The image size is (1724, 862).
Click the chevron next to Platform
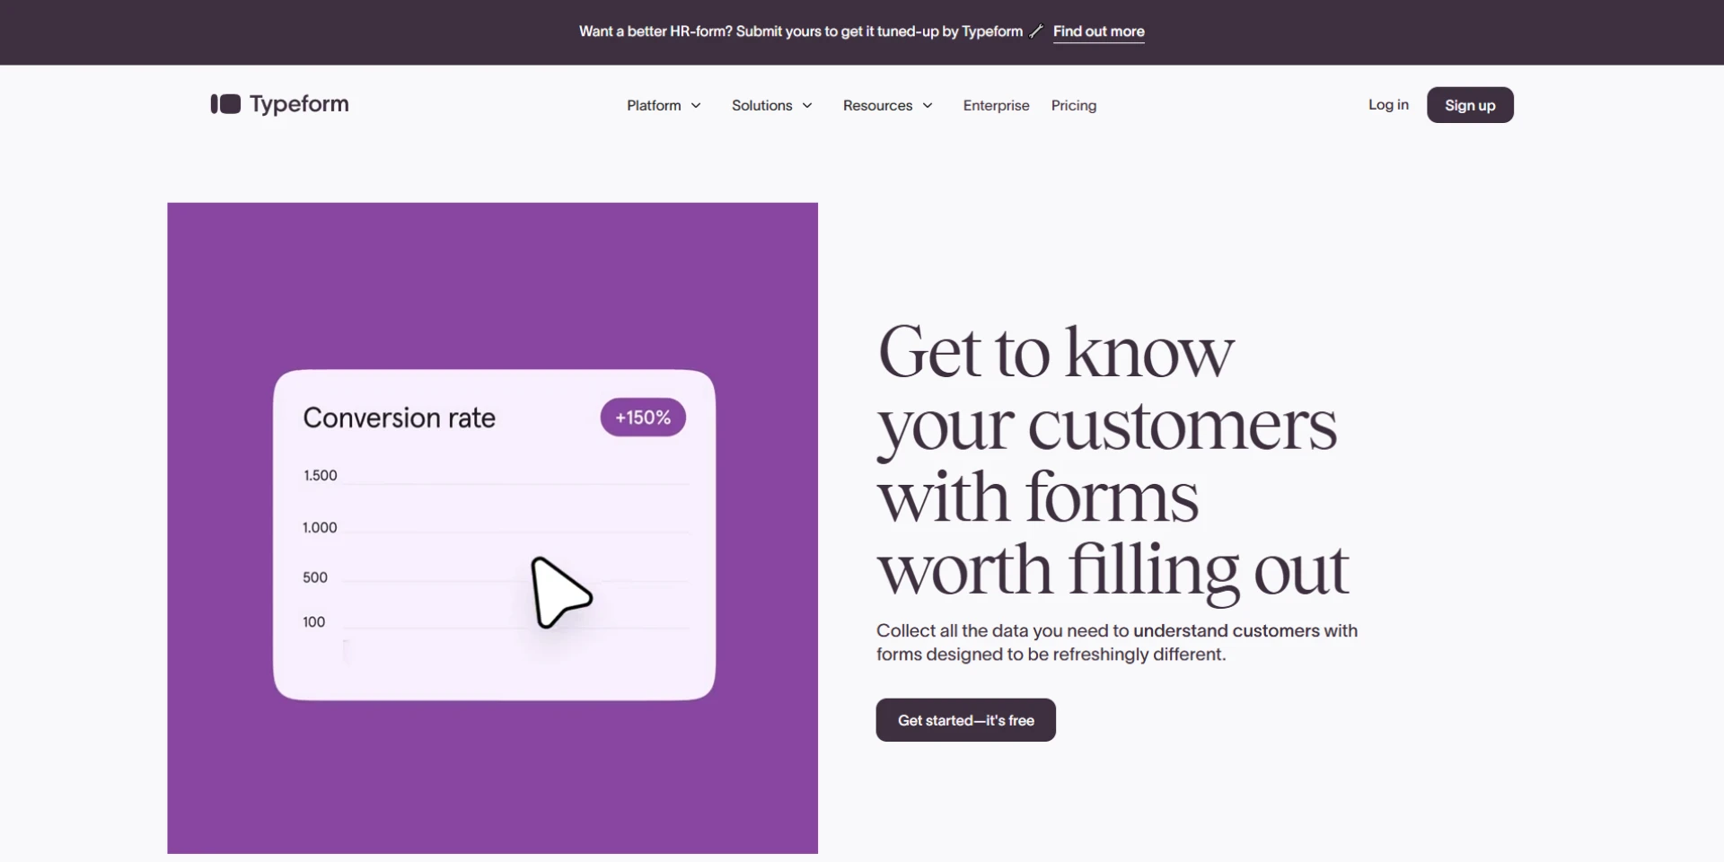tap(697, 105)
